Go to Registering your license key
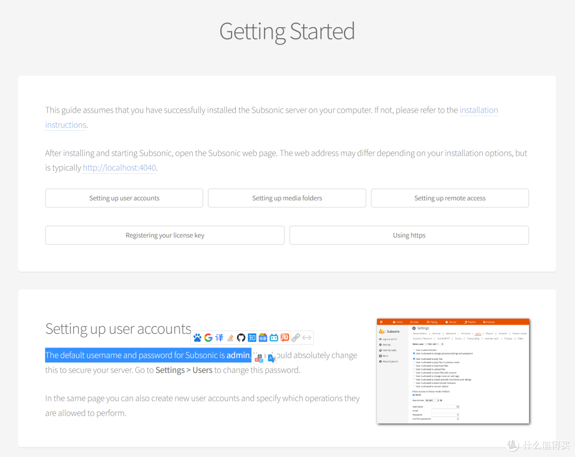Image resolution: width=575 pixels, height=457 pixels. [165, 235]
